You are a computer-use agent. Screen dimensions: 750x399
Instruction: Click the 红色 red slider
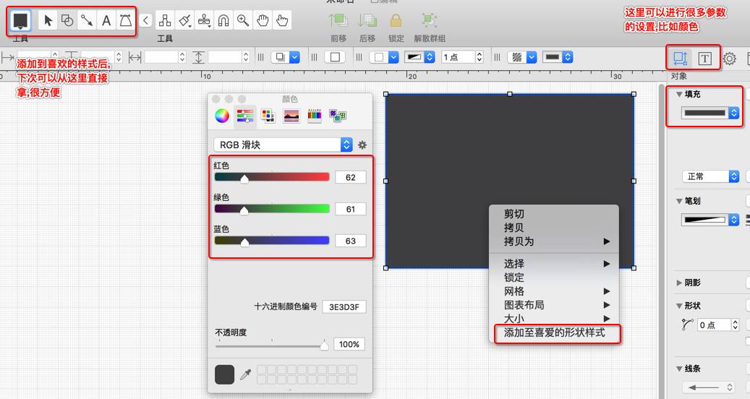tap(272, 177)
